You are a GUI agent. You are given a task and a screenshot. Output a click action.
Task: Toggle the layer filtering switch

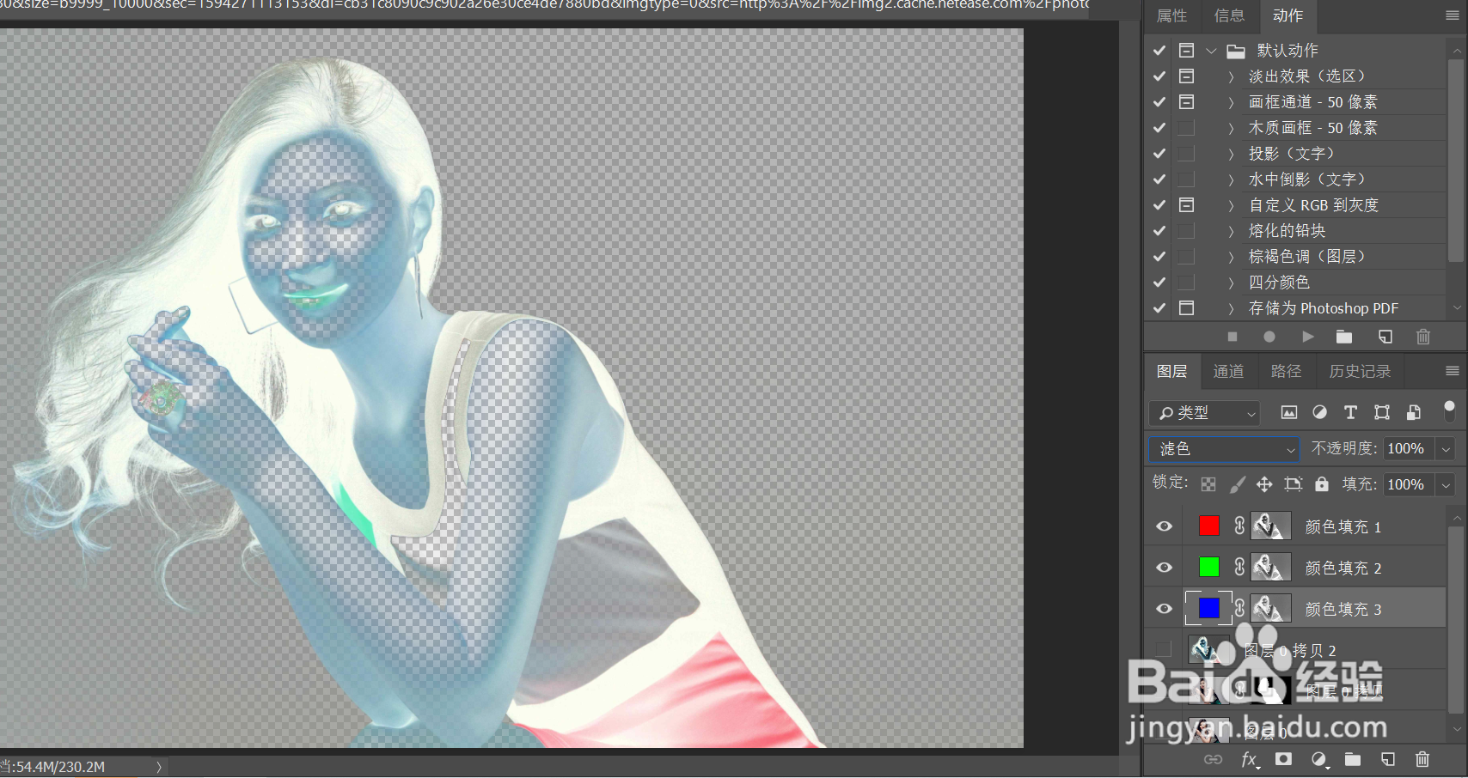[1449, 410]
